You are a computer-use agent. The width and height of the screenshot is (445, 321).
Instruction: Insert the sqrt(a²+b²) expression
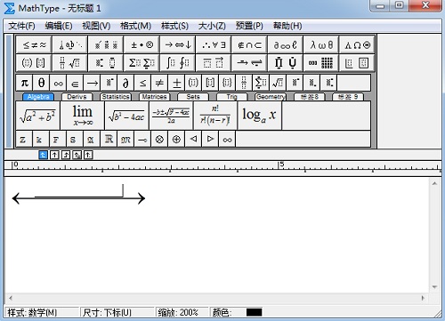(37, 116)
